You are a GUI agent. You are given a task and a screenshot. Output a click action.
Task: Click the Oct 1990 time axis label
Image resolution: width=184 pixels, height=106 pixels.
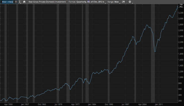109,104
